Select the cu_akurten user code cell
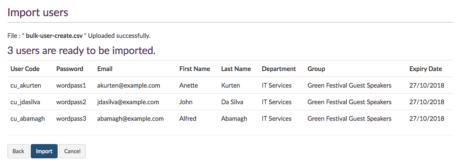460x167 pixels. [26, 85]
